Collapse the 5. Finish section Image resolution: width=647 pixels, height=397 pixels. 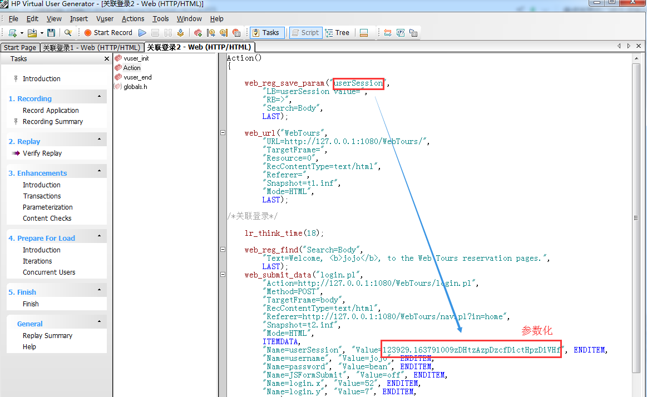click(x=100, y=290)
